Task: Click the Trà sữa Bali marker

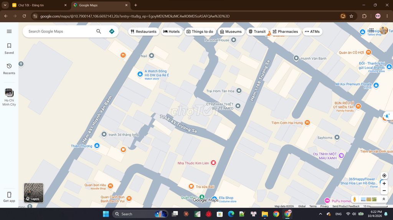Action: (191, 186)
